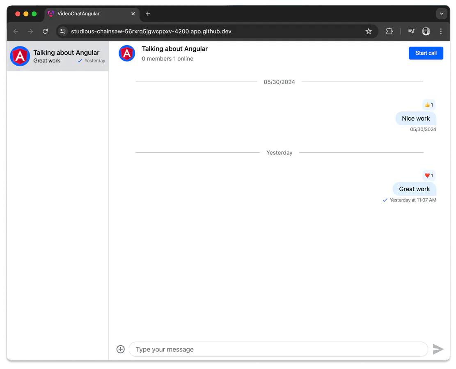Image resolution: width=456 pixels, height=369 pixels.
Task: Expand the tab search chevron
Action: pyautogui.click(x=442, y=14)
